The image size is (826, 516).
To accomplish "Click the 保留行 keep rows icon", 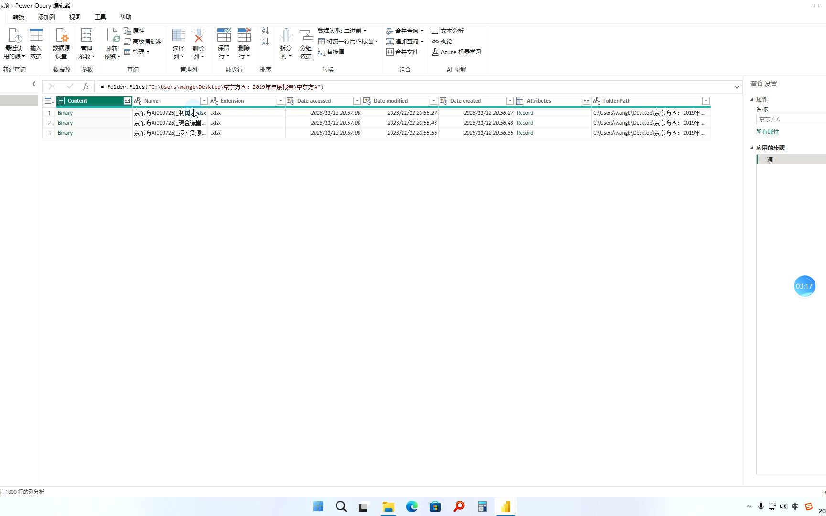I will point(224,43).
